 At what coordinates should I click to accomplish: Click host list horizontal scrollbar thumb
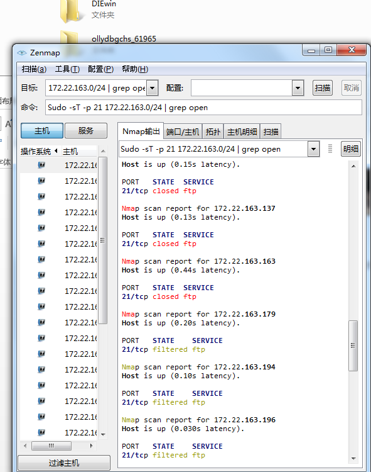tap(51, 446)
